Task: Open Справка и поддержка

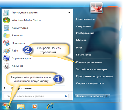Action: (90, 83)
